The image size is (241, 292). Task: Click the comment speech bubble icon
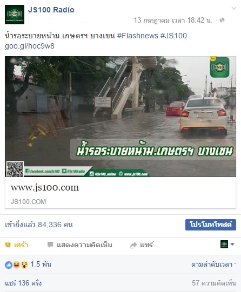(x=50, y=245)
